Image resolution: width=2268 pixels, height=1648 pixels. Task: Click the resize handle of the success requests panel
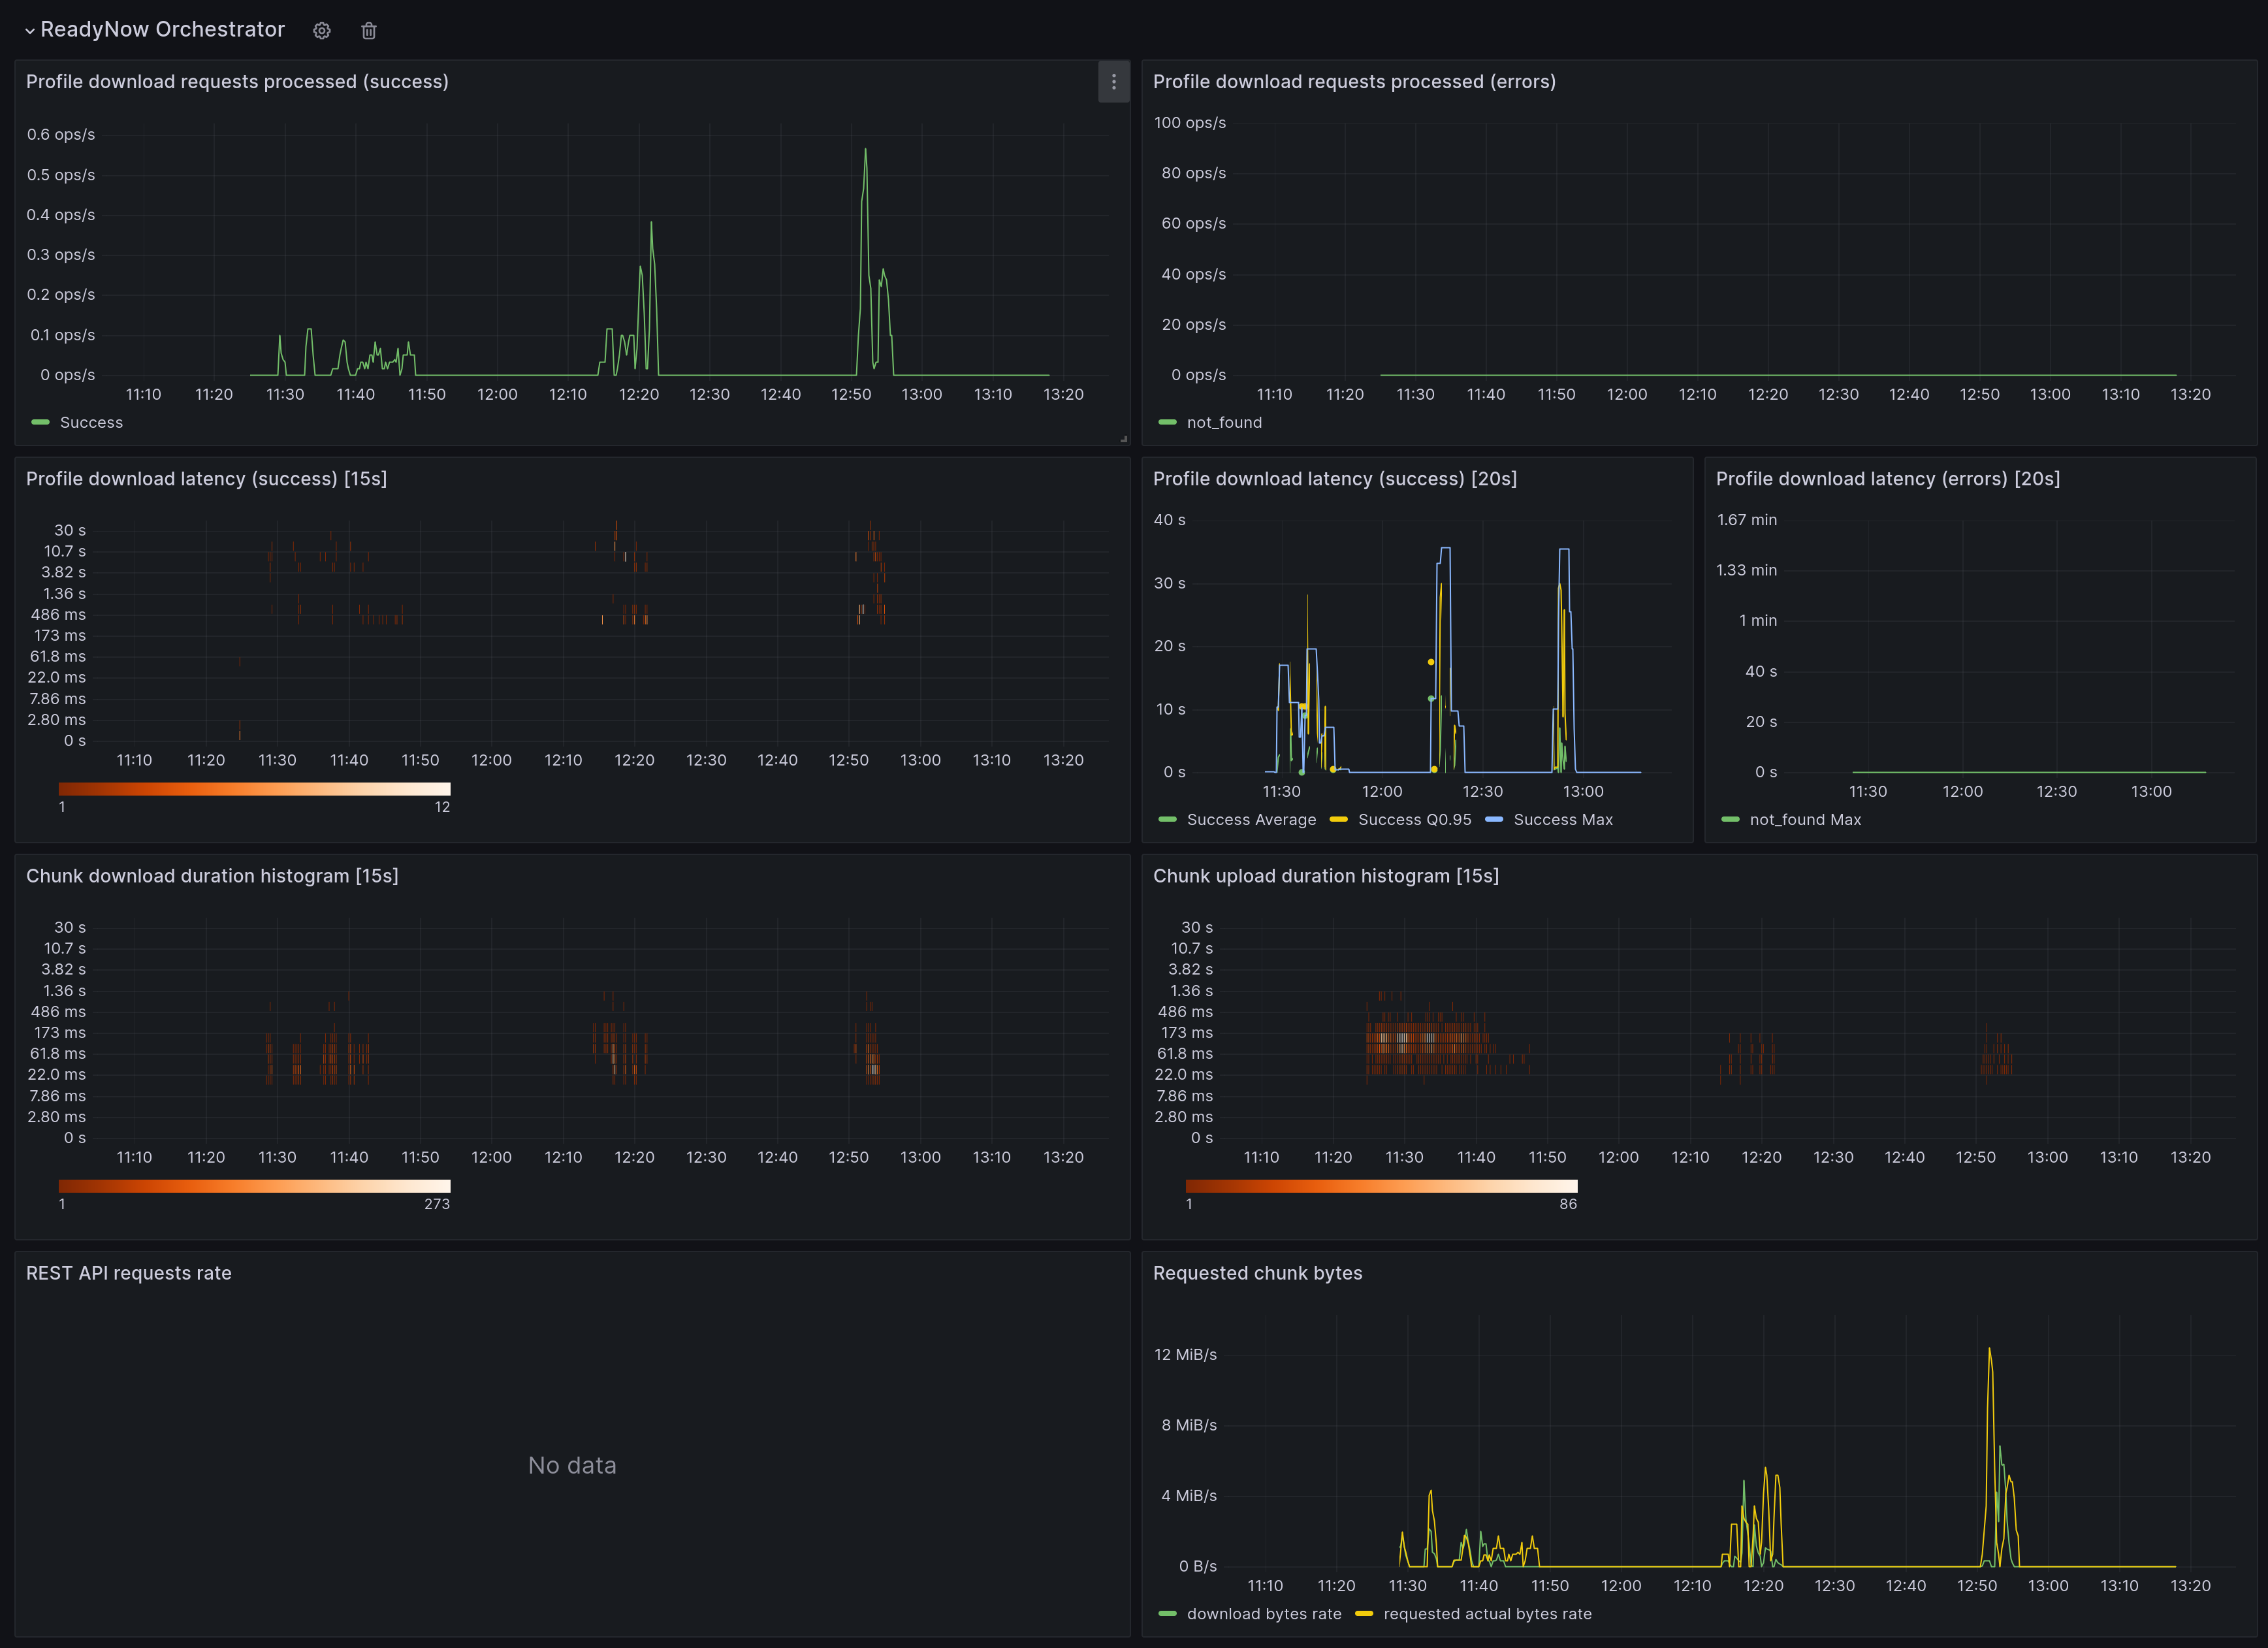(1123, 438)
